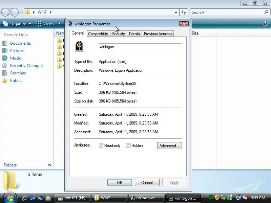Screen dimensions: 271x203
Task: Switch to Win101 (N:) taskbar window
Action: 72,198
